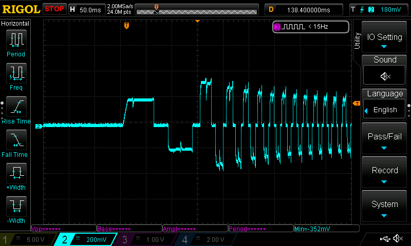Click the Rise Time measurement icon
Screen dimensions: 411x246
(16, 107)
